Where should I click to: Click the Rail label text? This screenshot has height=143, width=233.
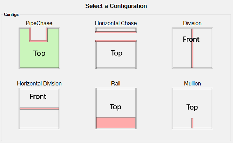click(115, 84)
